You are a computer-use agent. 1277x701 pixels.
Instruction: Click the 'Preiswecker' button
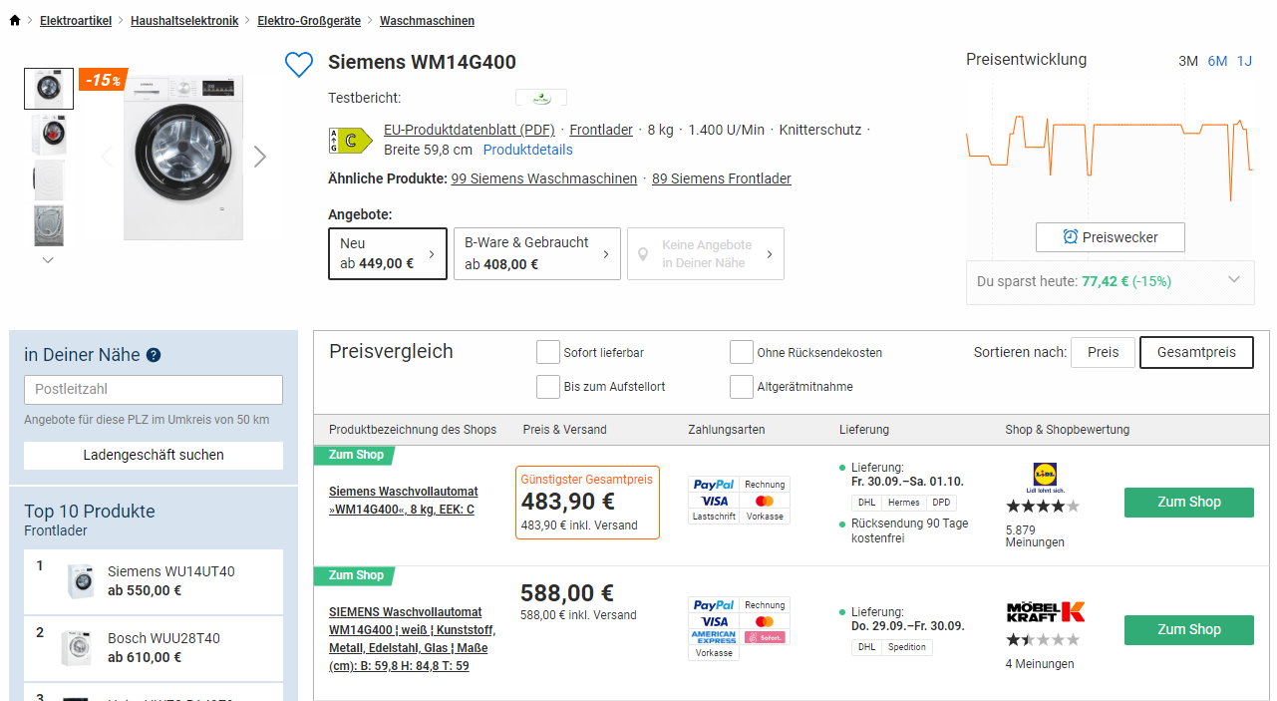click(1110, 237)
